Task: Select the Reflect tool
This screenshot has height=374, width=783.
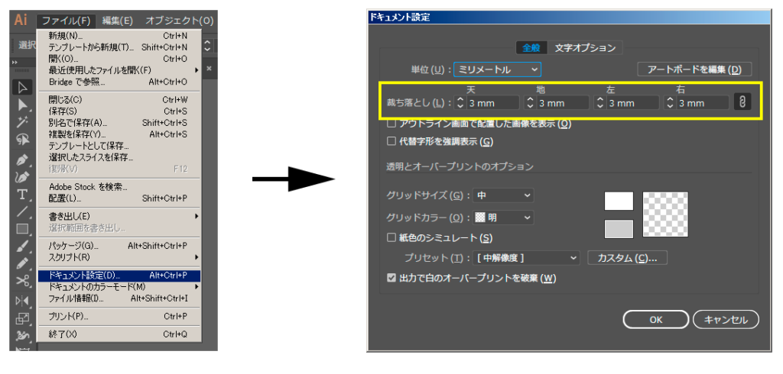Action: (22, 301)
